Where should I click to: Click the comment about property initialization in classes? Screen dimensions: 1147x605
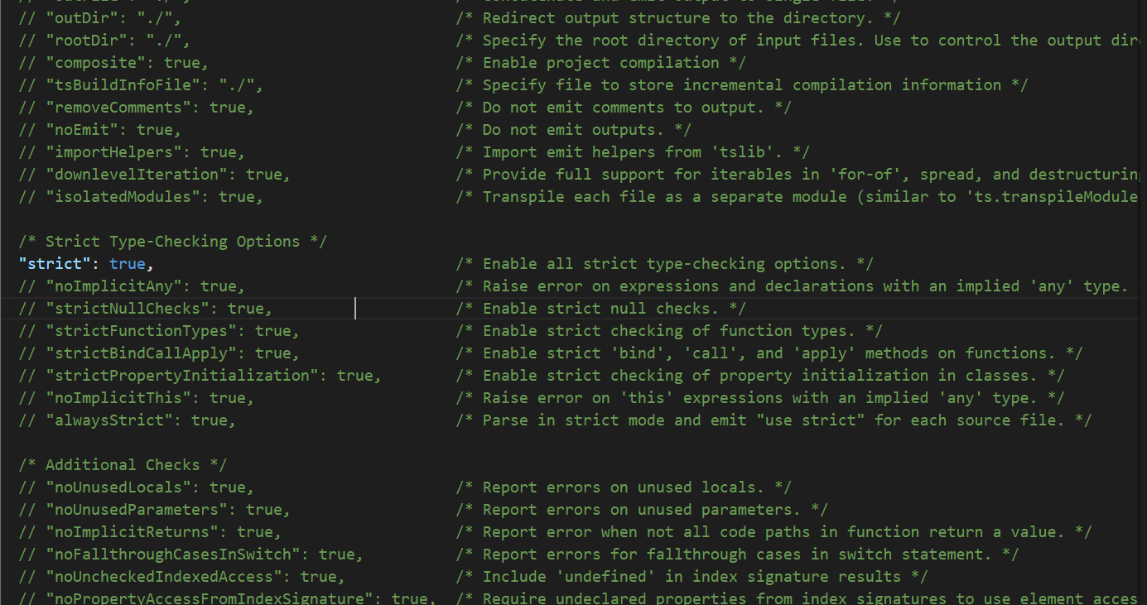point(760,376)
